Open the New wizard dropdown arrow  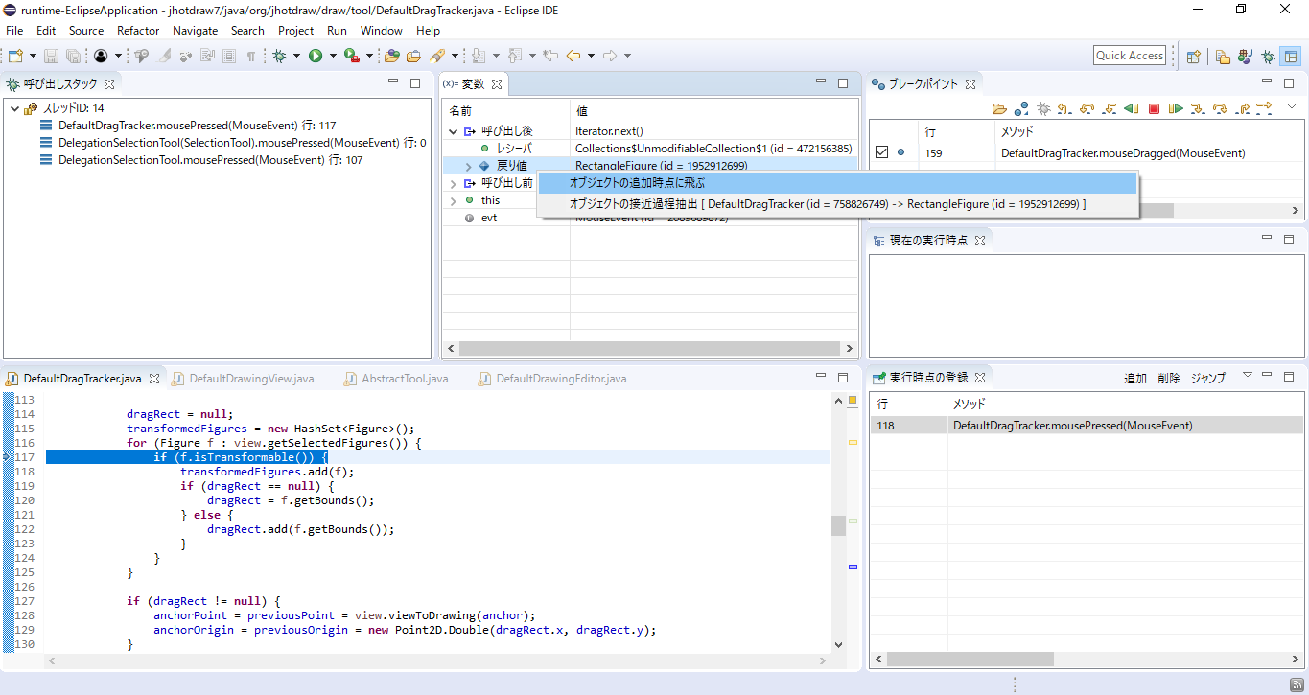[x=33, y=56]
